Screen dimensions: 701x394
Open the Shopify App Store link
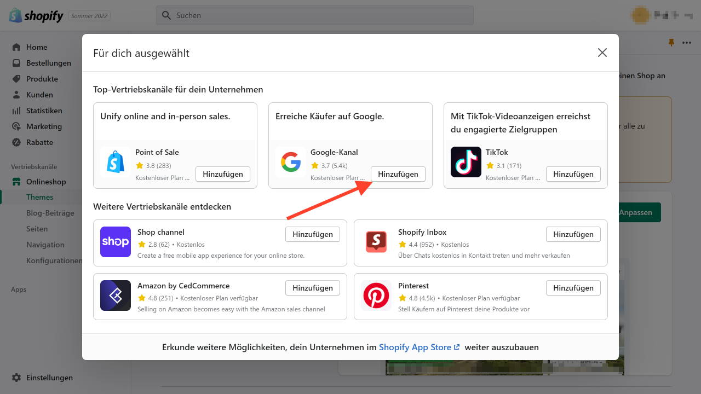click(x=420, y=347)
